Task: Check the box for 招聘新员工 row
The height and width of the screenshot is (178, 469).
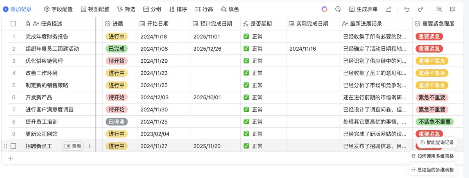Action: (13, 146)
